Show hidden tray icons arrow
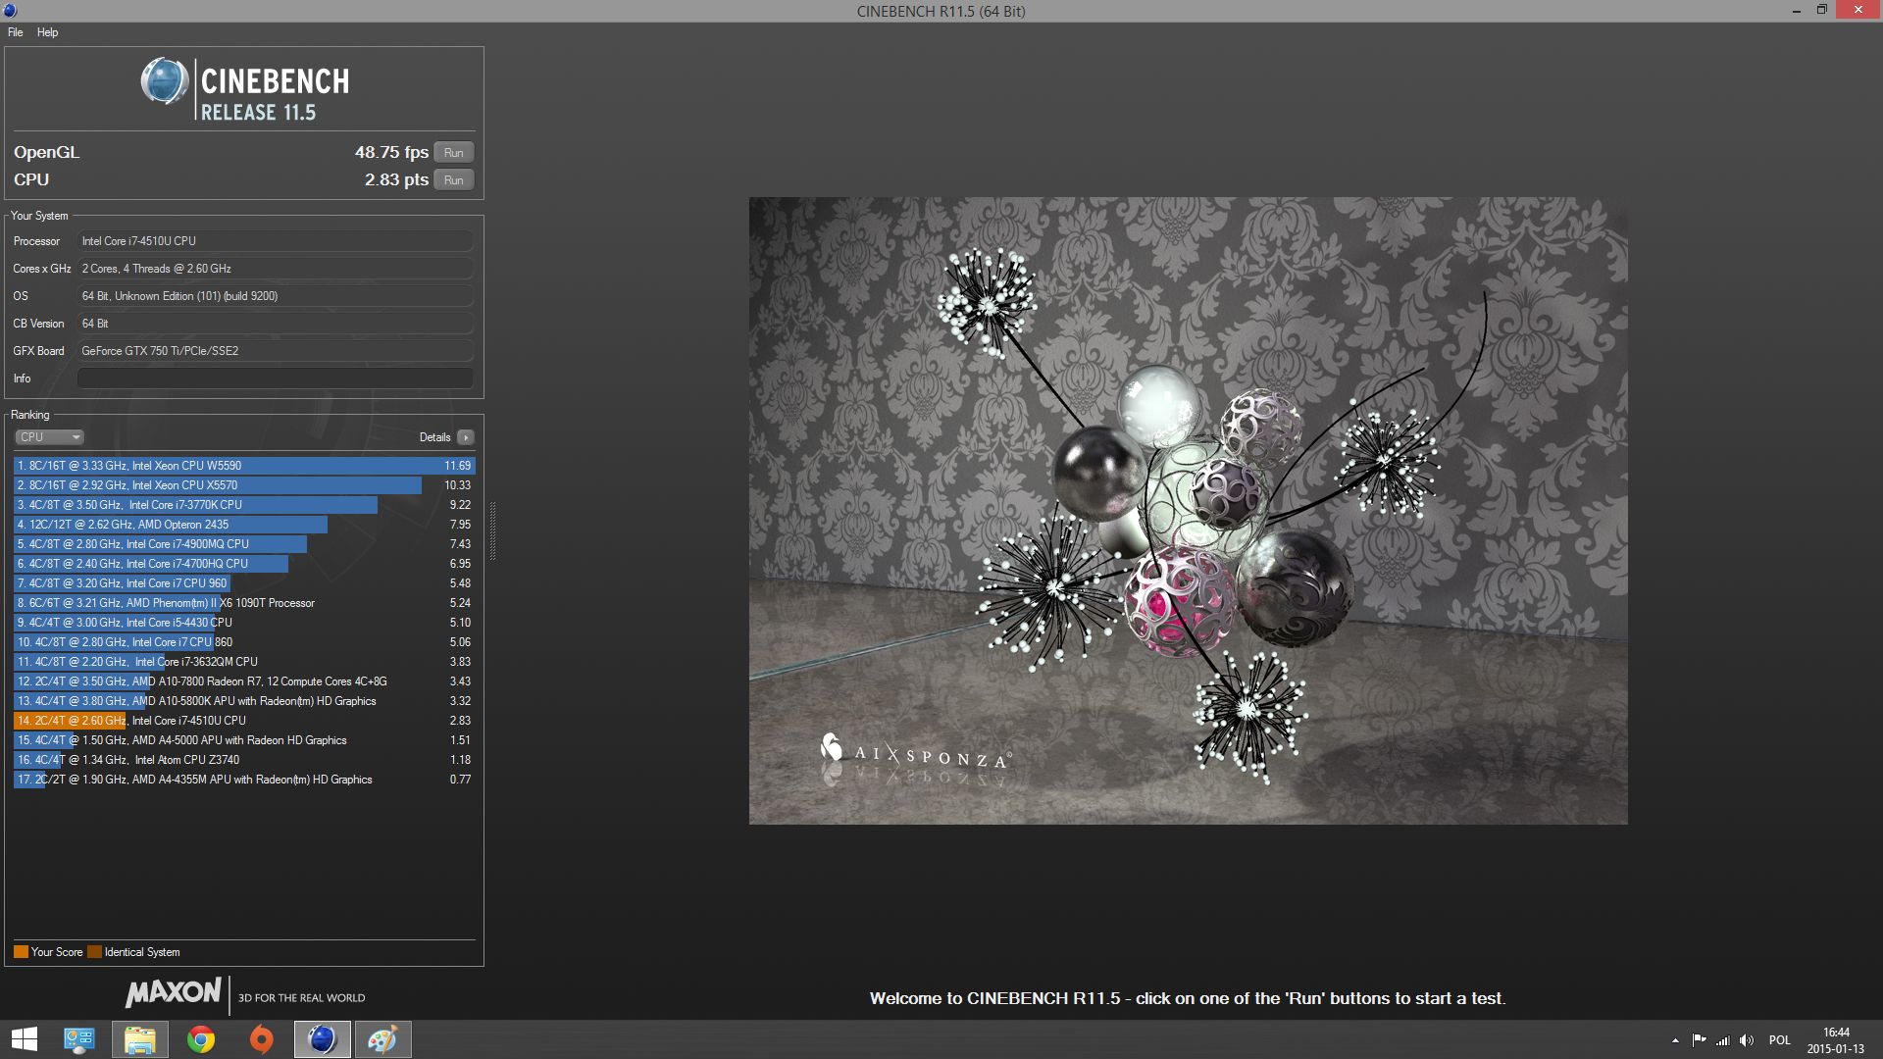Viewport: 1883px width, 1059px height. 1674,1040
